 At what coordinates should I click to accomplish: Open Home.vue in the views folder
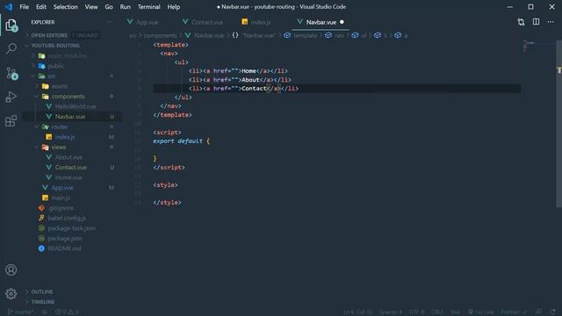[x=68, y=177]
